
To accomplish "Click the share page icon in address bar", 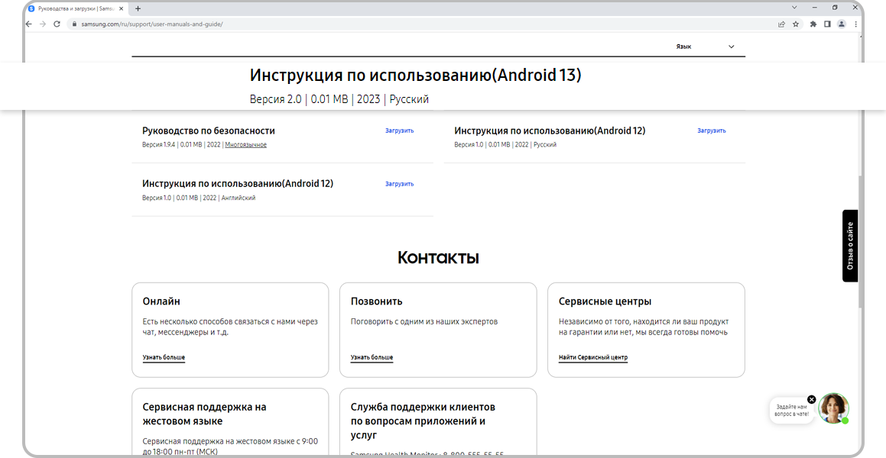I will click(x=781, y=24).
